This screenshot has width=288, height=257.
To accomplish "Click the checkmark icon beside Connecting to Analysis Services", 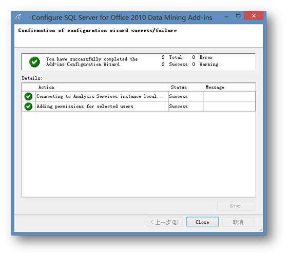I will click(28, 96).
